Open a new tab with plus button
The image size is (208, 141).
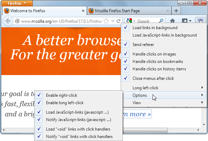pos(176,11)
